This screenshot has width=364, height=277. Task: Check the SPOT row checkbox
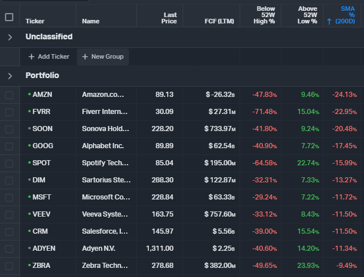pyautogui.click(x=9, y=164)
